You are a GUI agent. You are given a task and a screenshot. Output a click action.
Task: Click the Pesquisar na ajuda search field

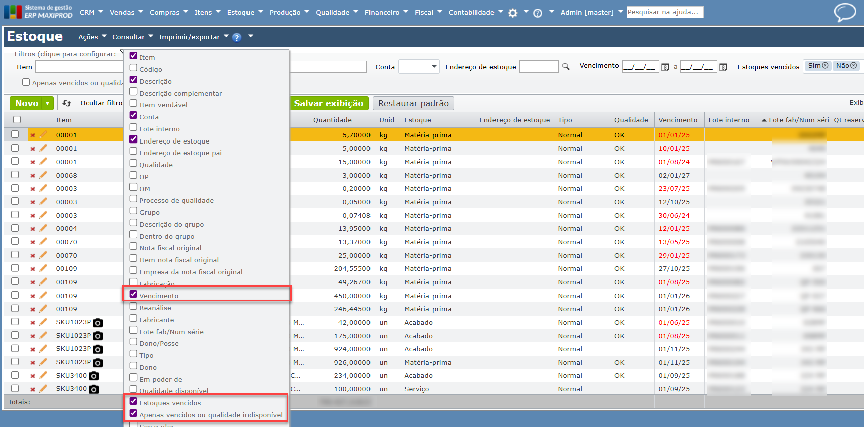[664, 12]
